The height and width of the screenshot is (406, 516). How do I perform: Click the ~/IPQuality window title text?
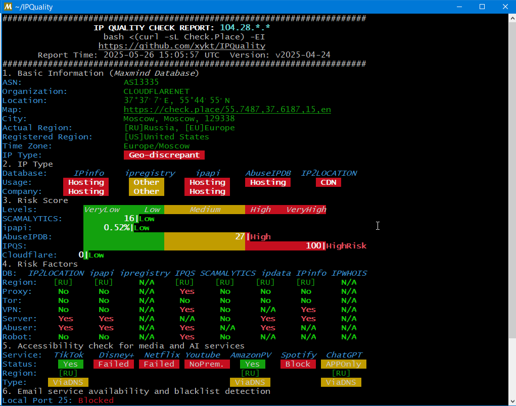33,7
